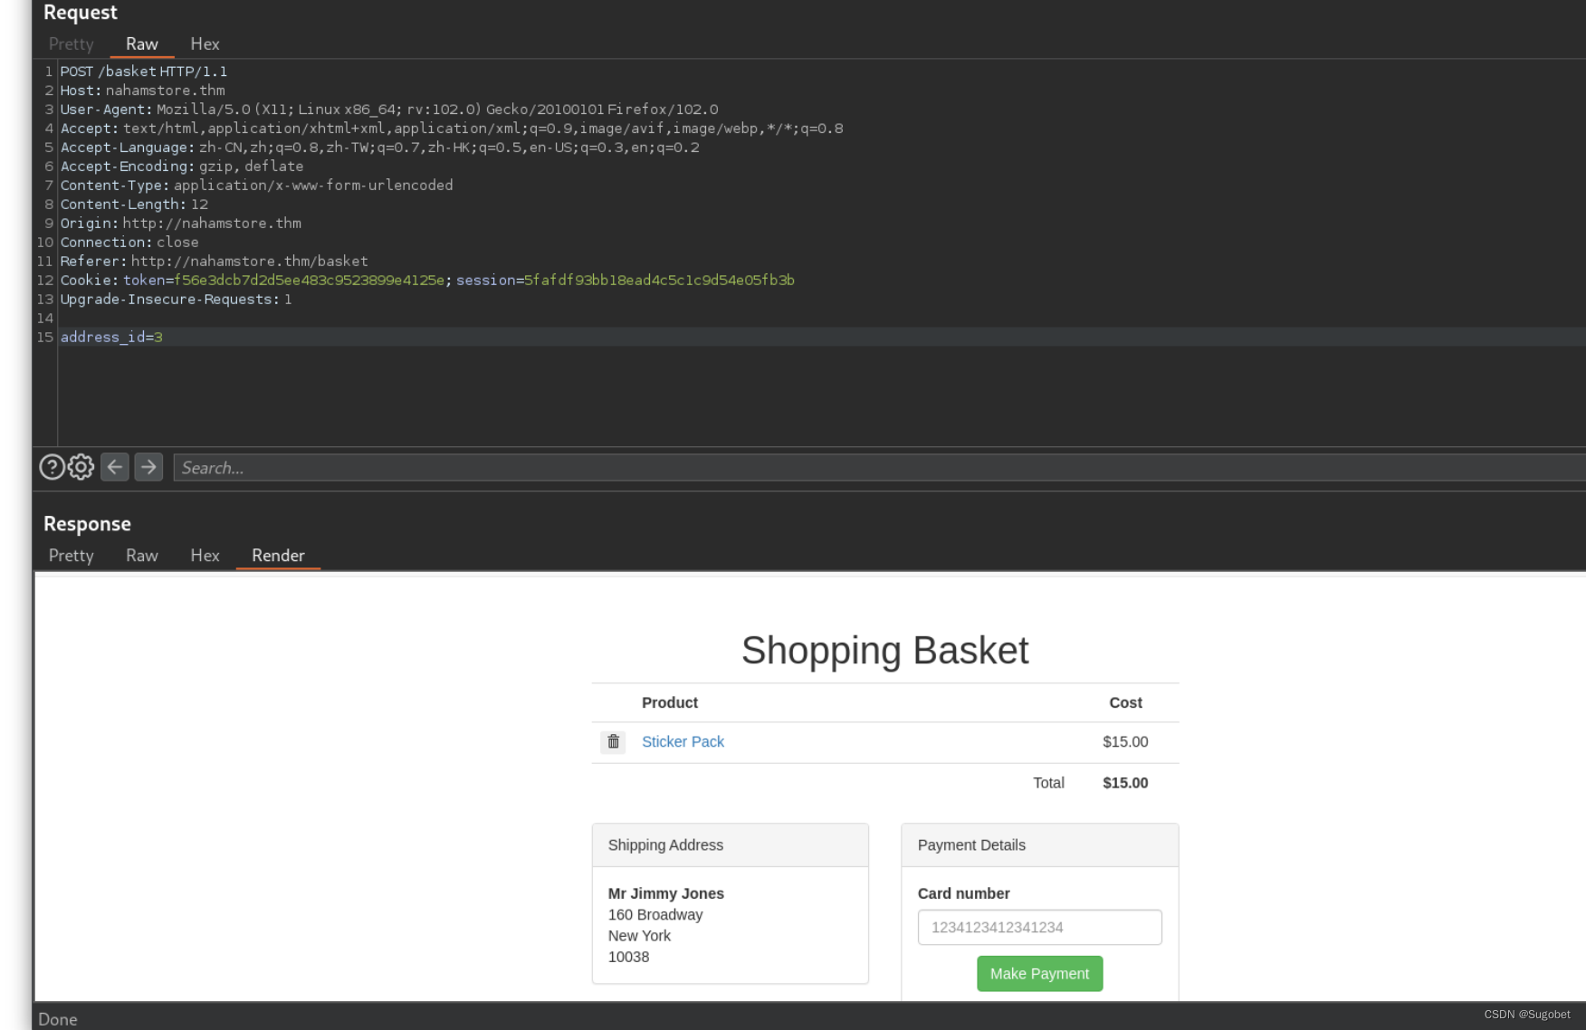The width and height of the screenshot is (1586, 1030).
Task: Click the Shopping Basket heading
Action: pyautogui.click(x=884, y=651)
